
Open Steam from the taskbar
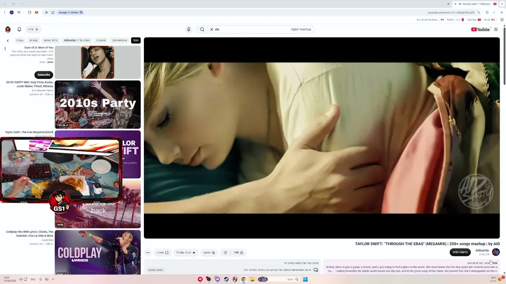(226, 279)
